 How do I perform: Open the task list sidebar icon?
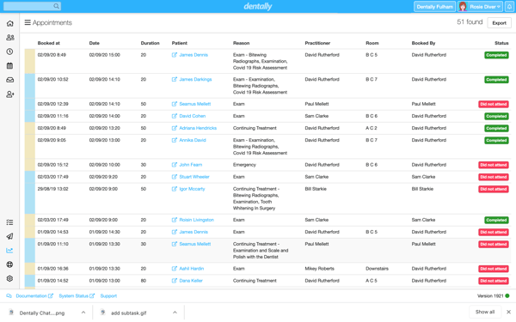tap(9, 222)
